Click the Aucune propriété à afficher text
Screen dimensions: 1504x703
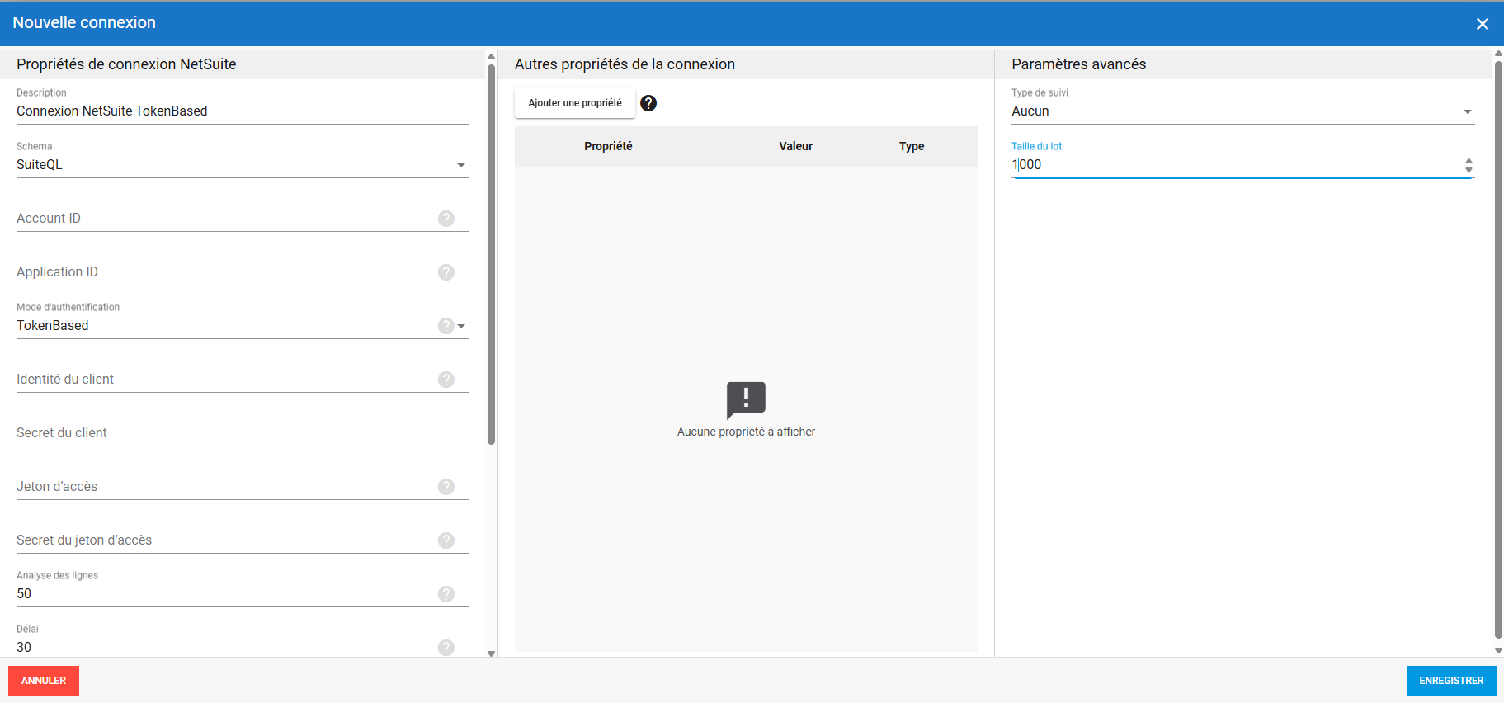[746, 432]
